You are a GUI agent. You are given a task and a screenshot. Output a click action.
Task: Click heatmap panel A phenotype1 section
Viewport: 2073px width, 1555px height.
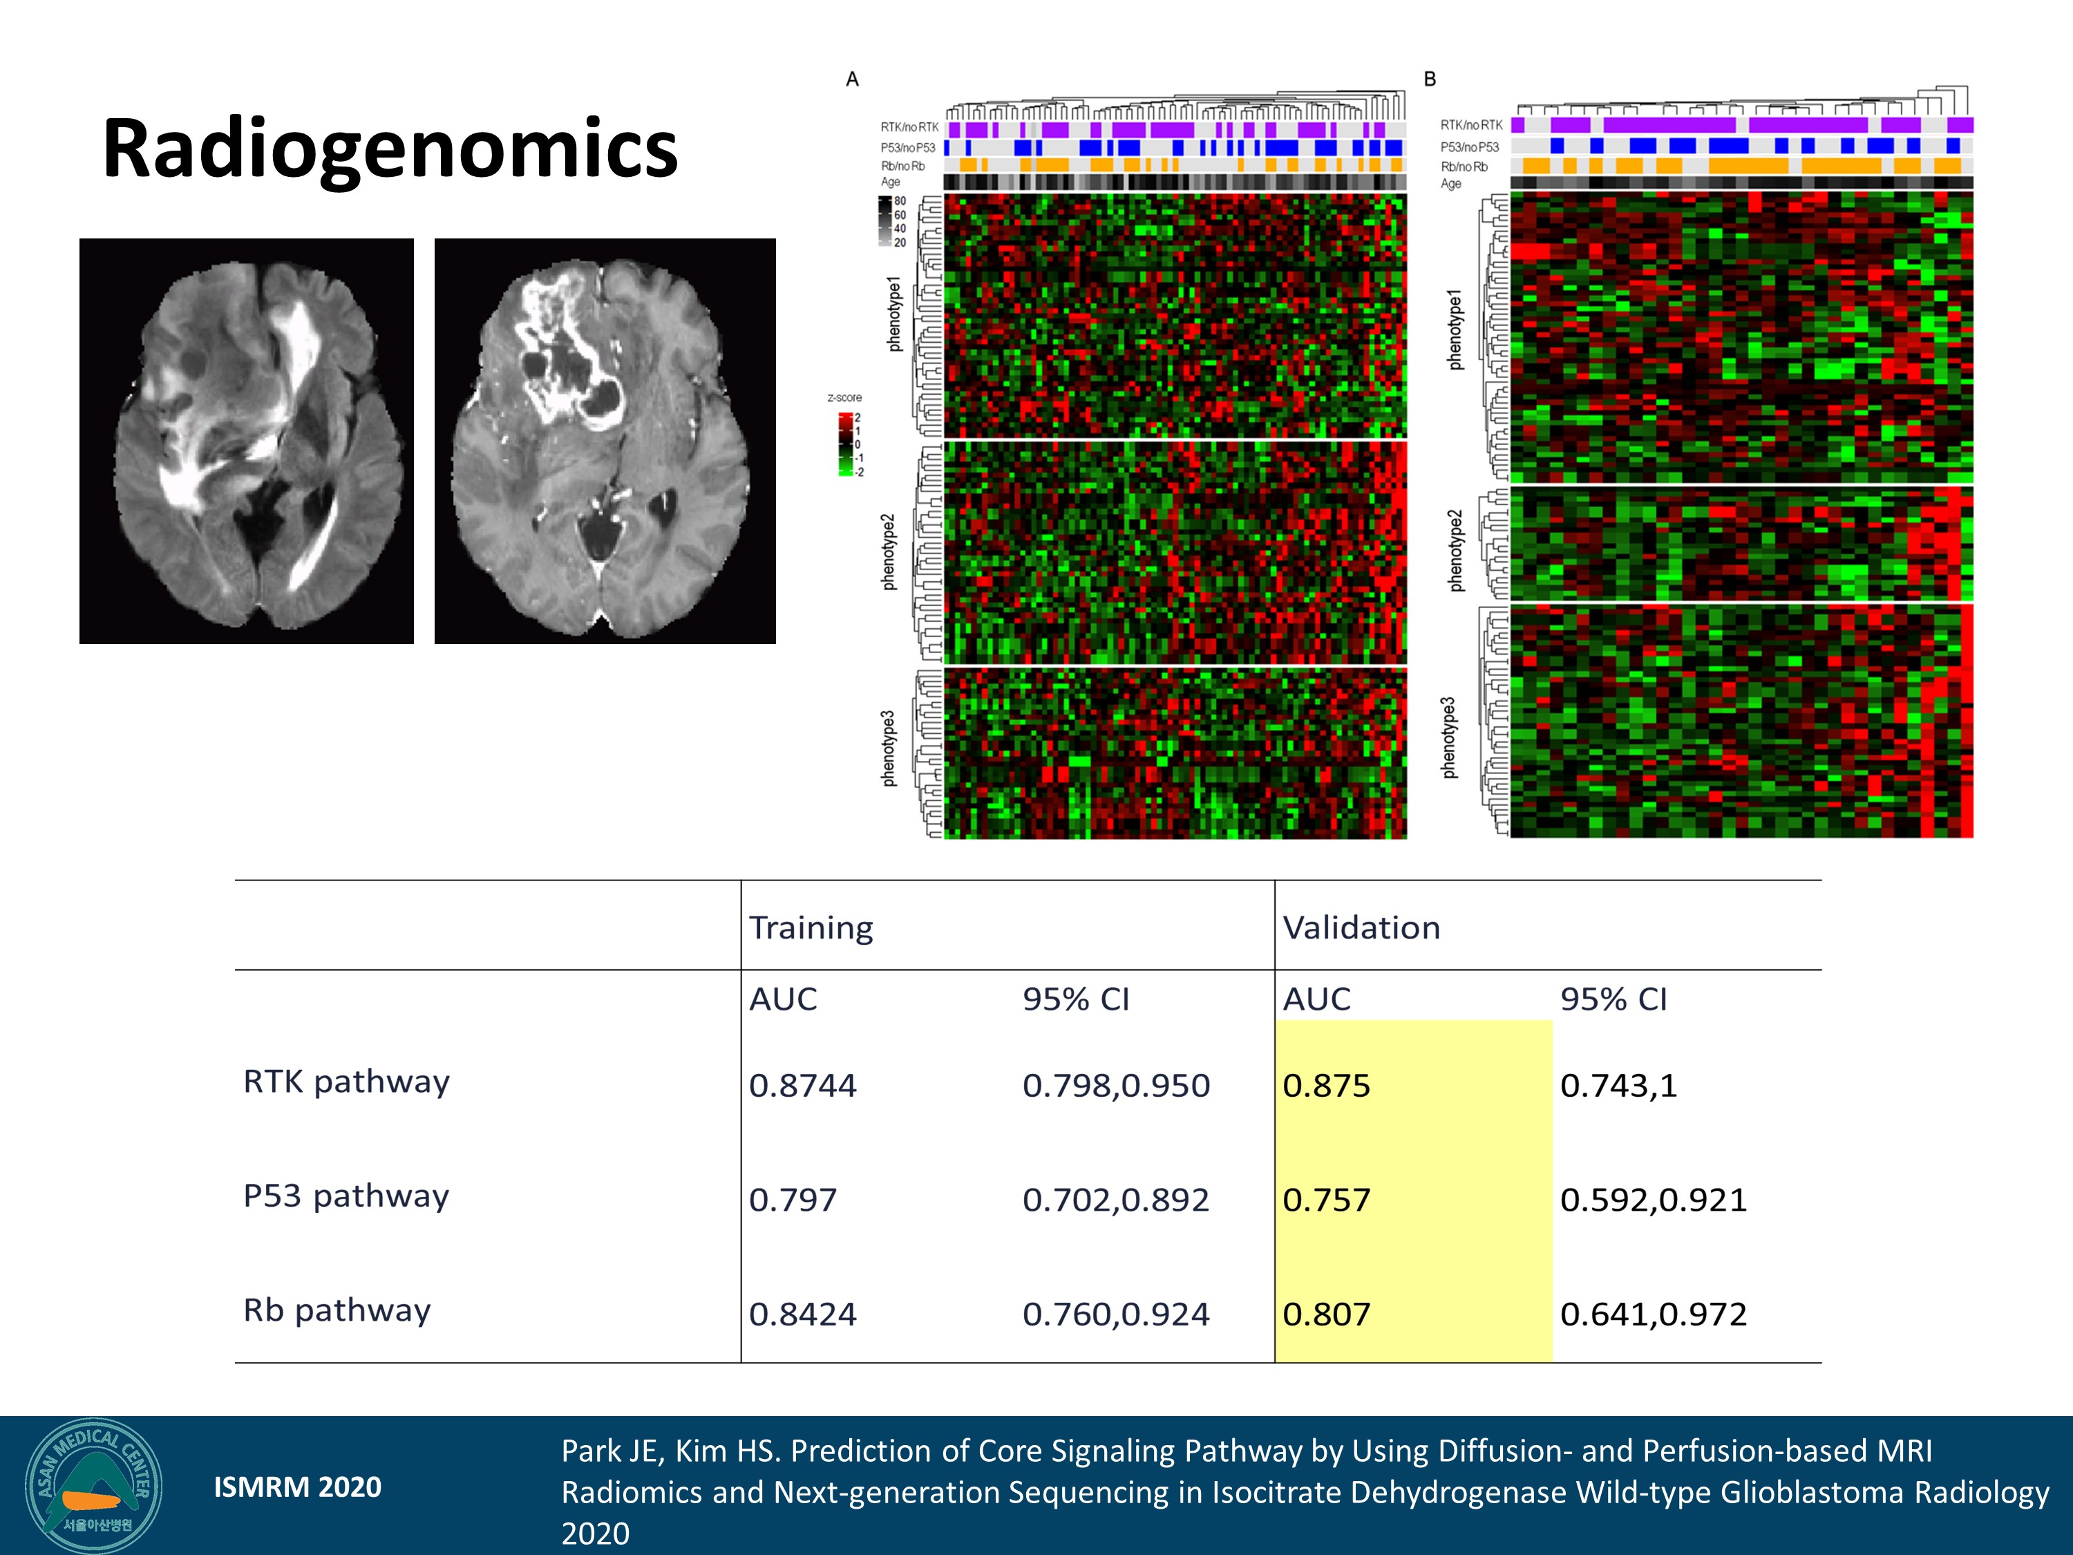(x=1174, y=315)
